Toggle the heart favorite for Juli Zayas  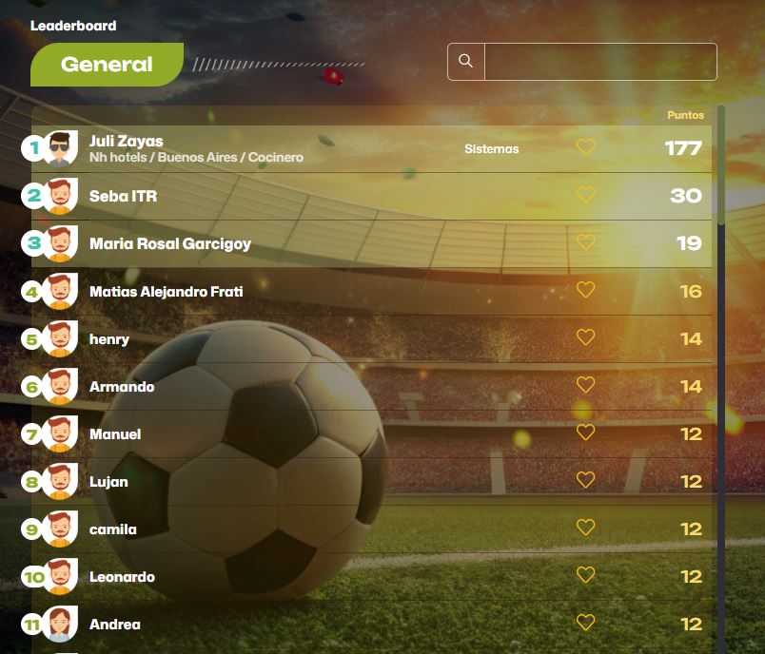585,147
